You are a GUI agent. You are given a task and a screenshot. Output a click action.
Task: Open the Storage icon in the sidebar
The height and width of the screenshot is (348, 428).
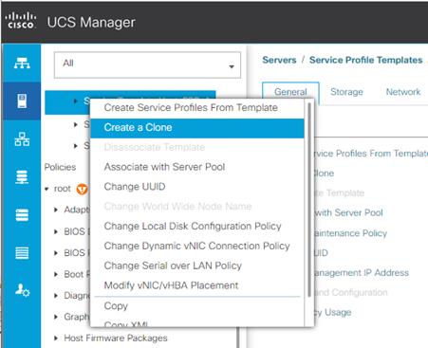(22, 253)
